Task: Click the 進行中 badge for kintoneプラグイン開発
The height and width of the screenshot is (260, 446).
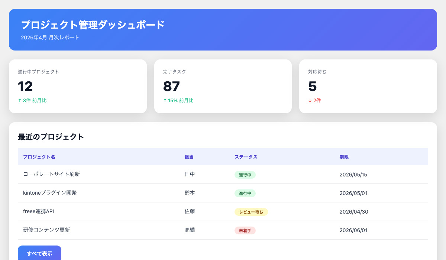Action: click(245, 193)
